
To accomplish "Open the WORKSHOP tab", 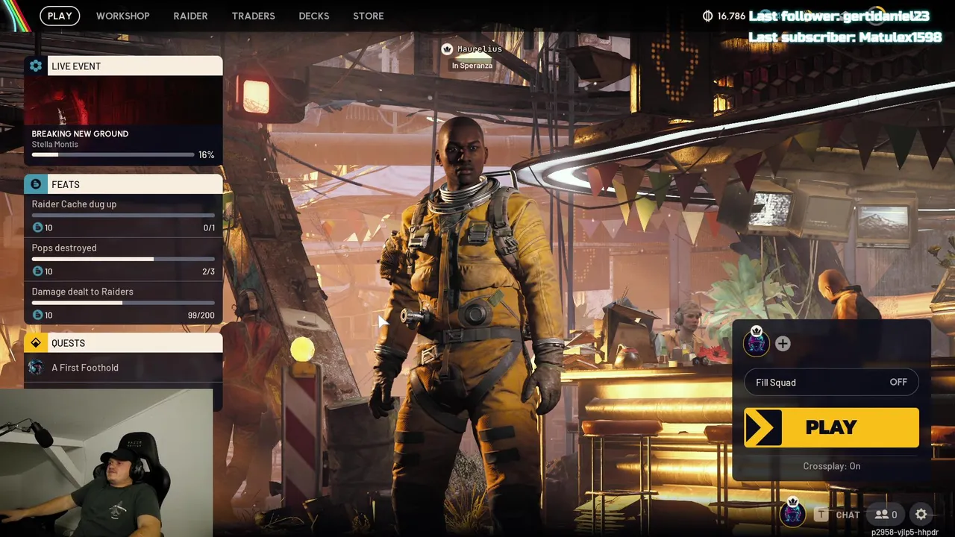I will coord(123,16).
